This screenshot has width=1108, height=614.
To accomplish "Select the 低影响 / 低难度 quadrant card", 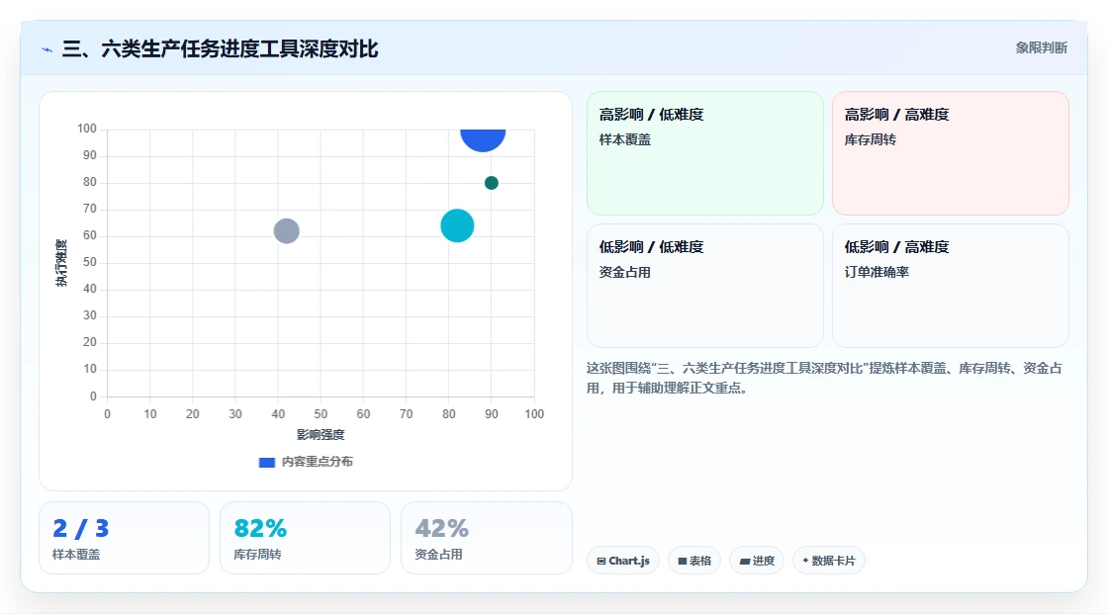I will click(705, 286).
